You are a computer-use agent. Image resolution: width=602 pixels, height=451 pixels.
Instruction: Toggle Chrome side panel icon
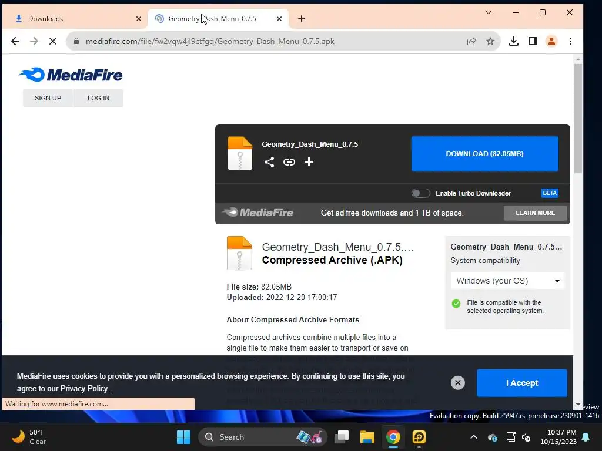click(x=533, y=41)
